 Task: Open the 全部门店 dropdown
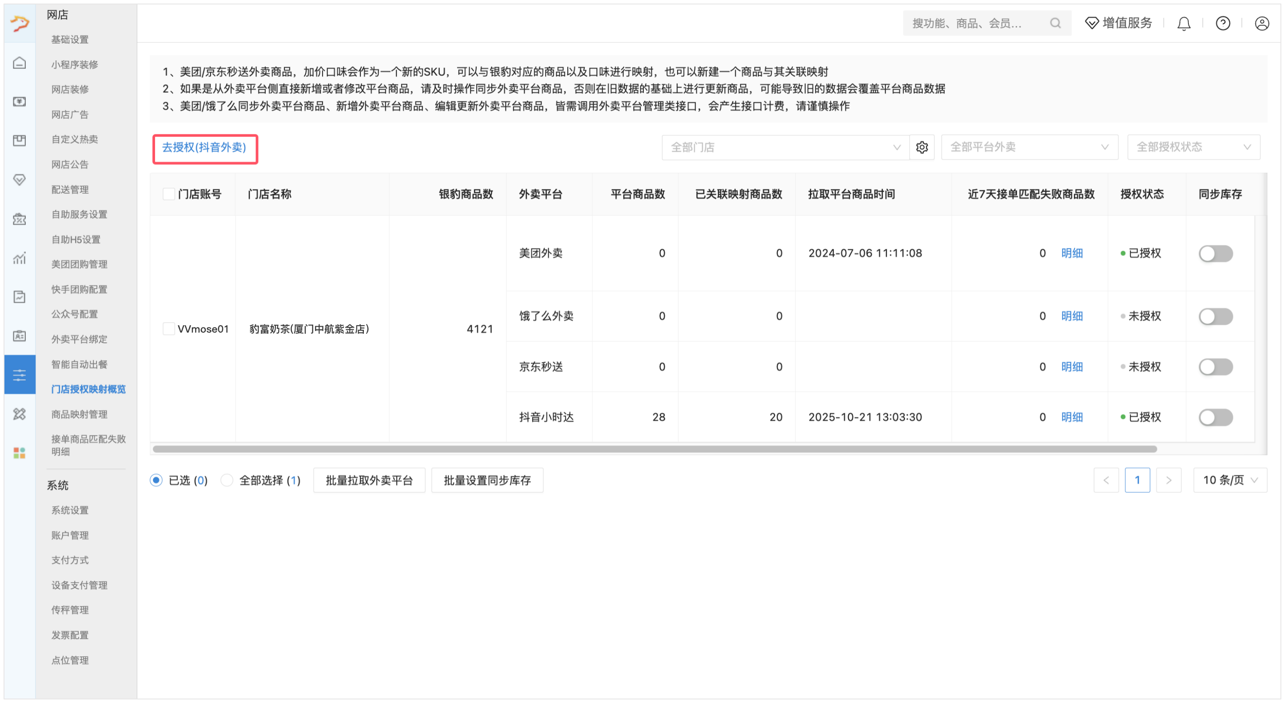tap(785, 148)
